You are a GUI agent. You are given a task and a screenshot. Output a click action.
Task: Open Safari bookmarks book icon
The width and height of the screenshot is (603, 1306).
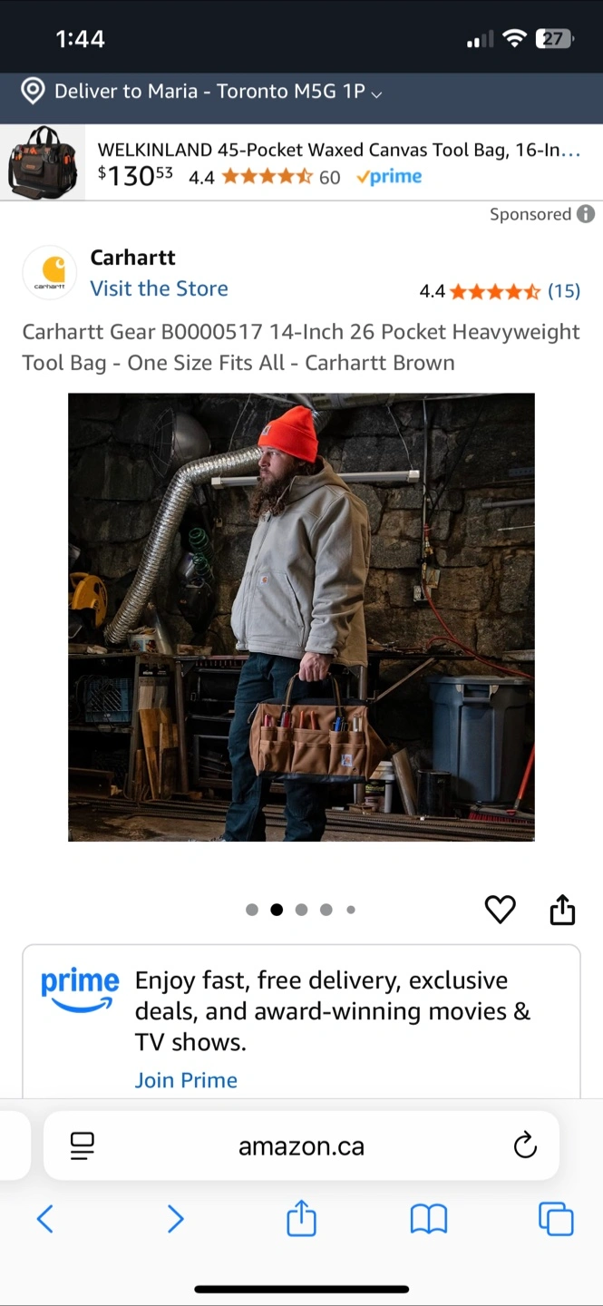tap(429, 1219)
